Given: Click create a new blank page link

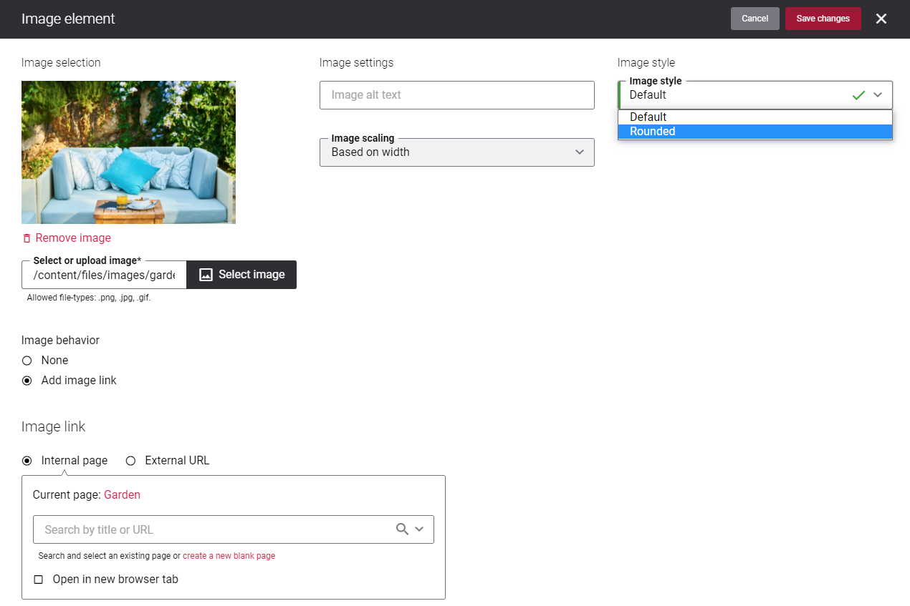Looking at the screenshot, I should [229, 556].
